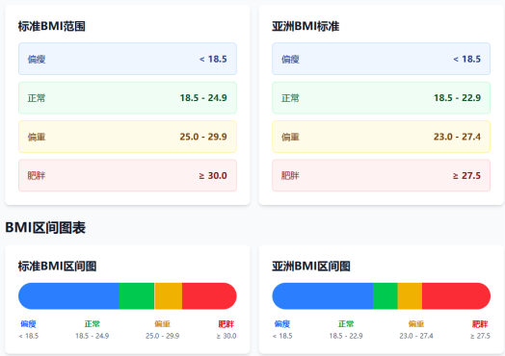Click 肥胖 legend label under standard bar

[226, 324]
